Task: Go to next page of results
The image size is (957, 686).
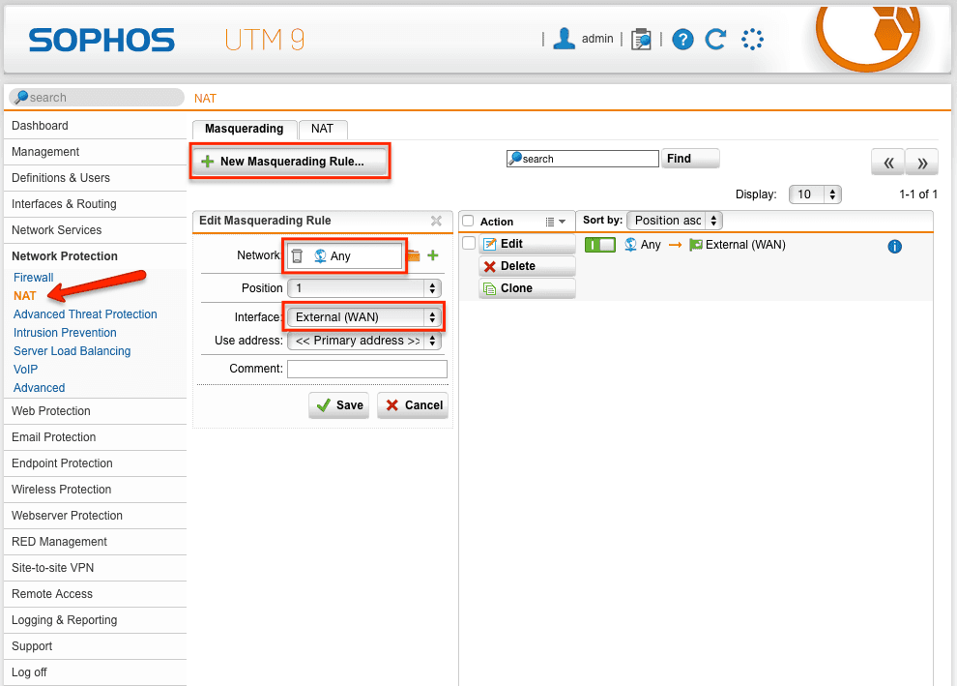Action: pyautogui.click(x=922, y=163)
